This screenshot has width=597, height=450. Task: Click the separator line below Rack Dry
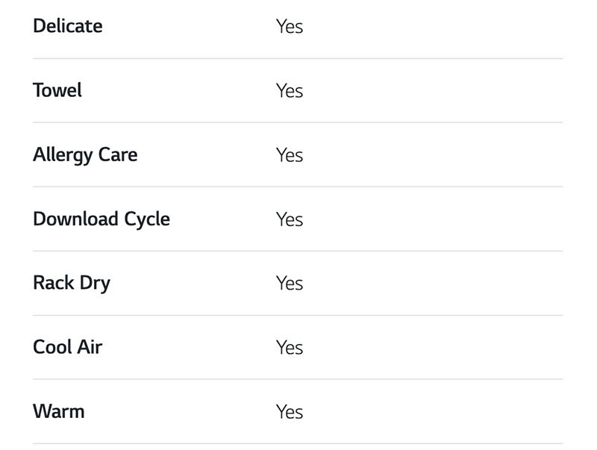pyautogui.click(x=298, y=315)
